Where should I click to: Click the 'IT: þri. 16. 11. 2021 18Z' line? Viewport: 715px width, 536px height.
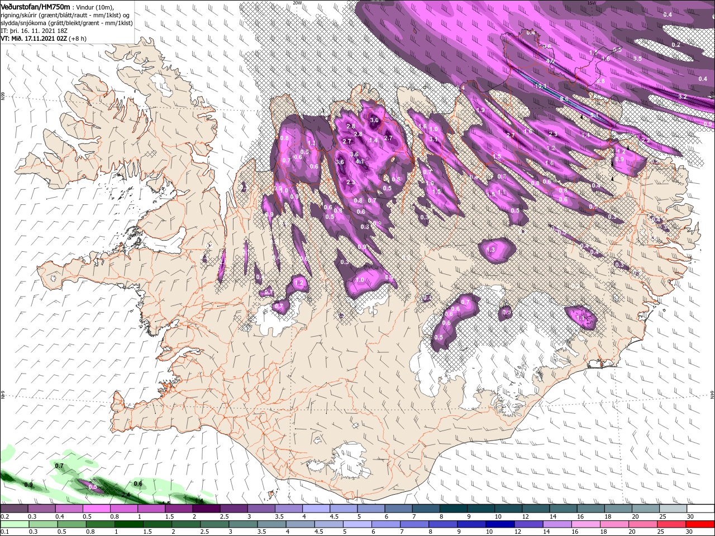[x=35, y=30]
